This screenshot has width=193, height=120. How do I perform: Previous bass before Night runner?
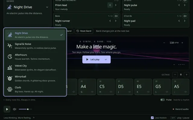point(110,21)
